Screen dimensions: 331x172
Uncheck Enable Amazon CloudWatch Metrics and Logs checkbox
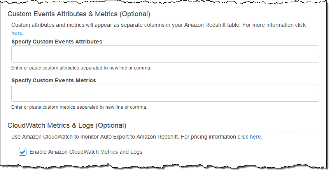(23, 152)
